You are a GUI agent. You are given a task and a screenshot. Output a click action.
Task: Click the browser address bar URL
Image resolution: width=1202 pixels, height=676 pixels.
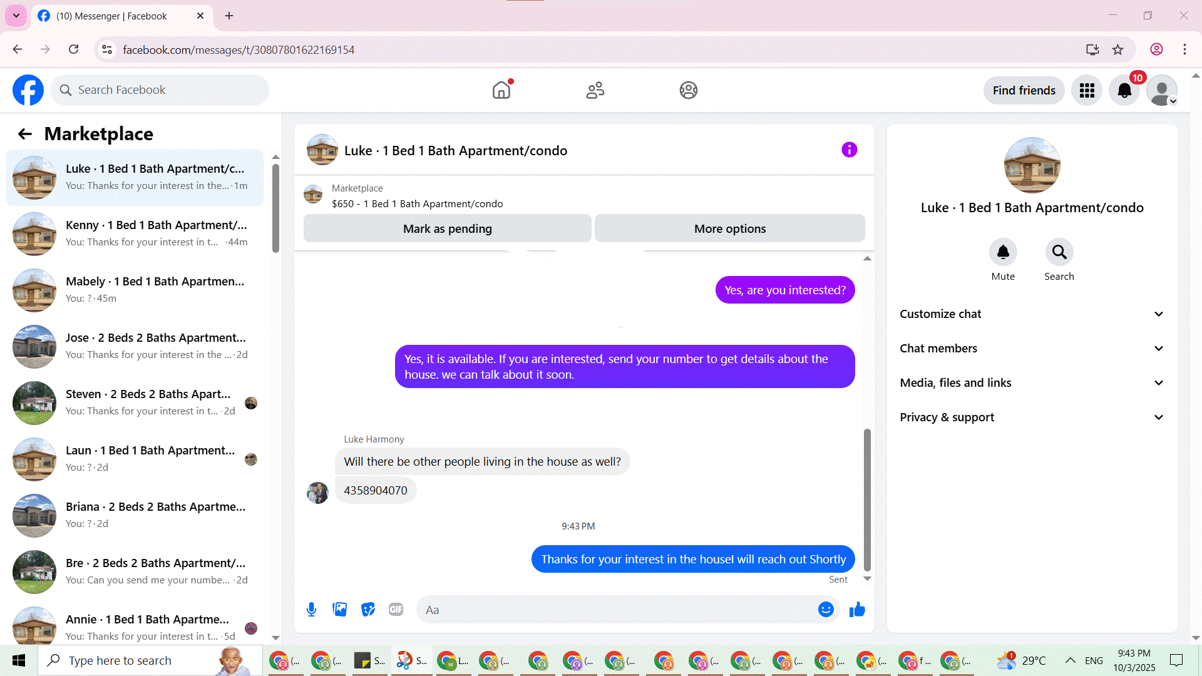[x=239, y=49]
